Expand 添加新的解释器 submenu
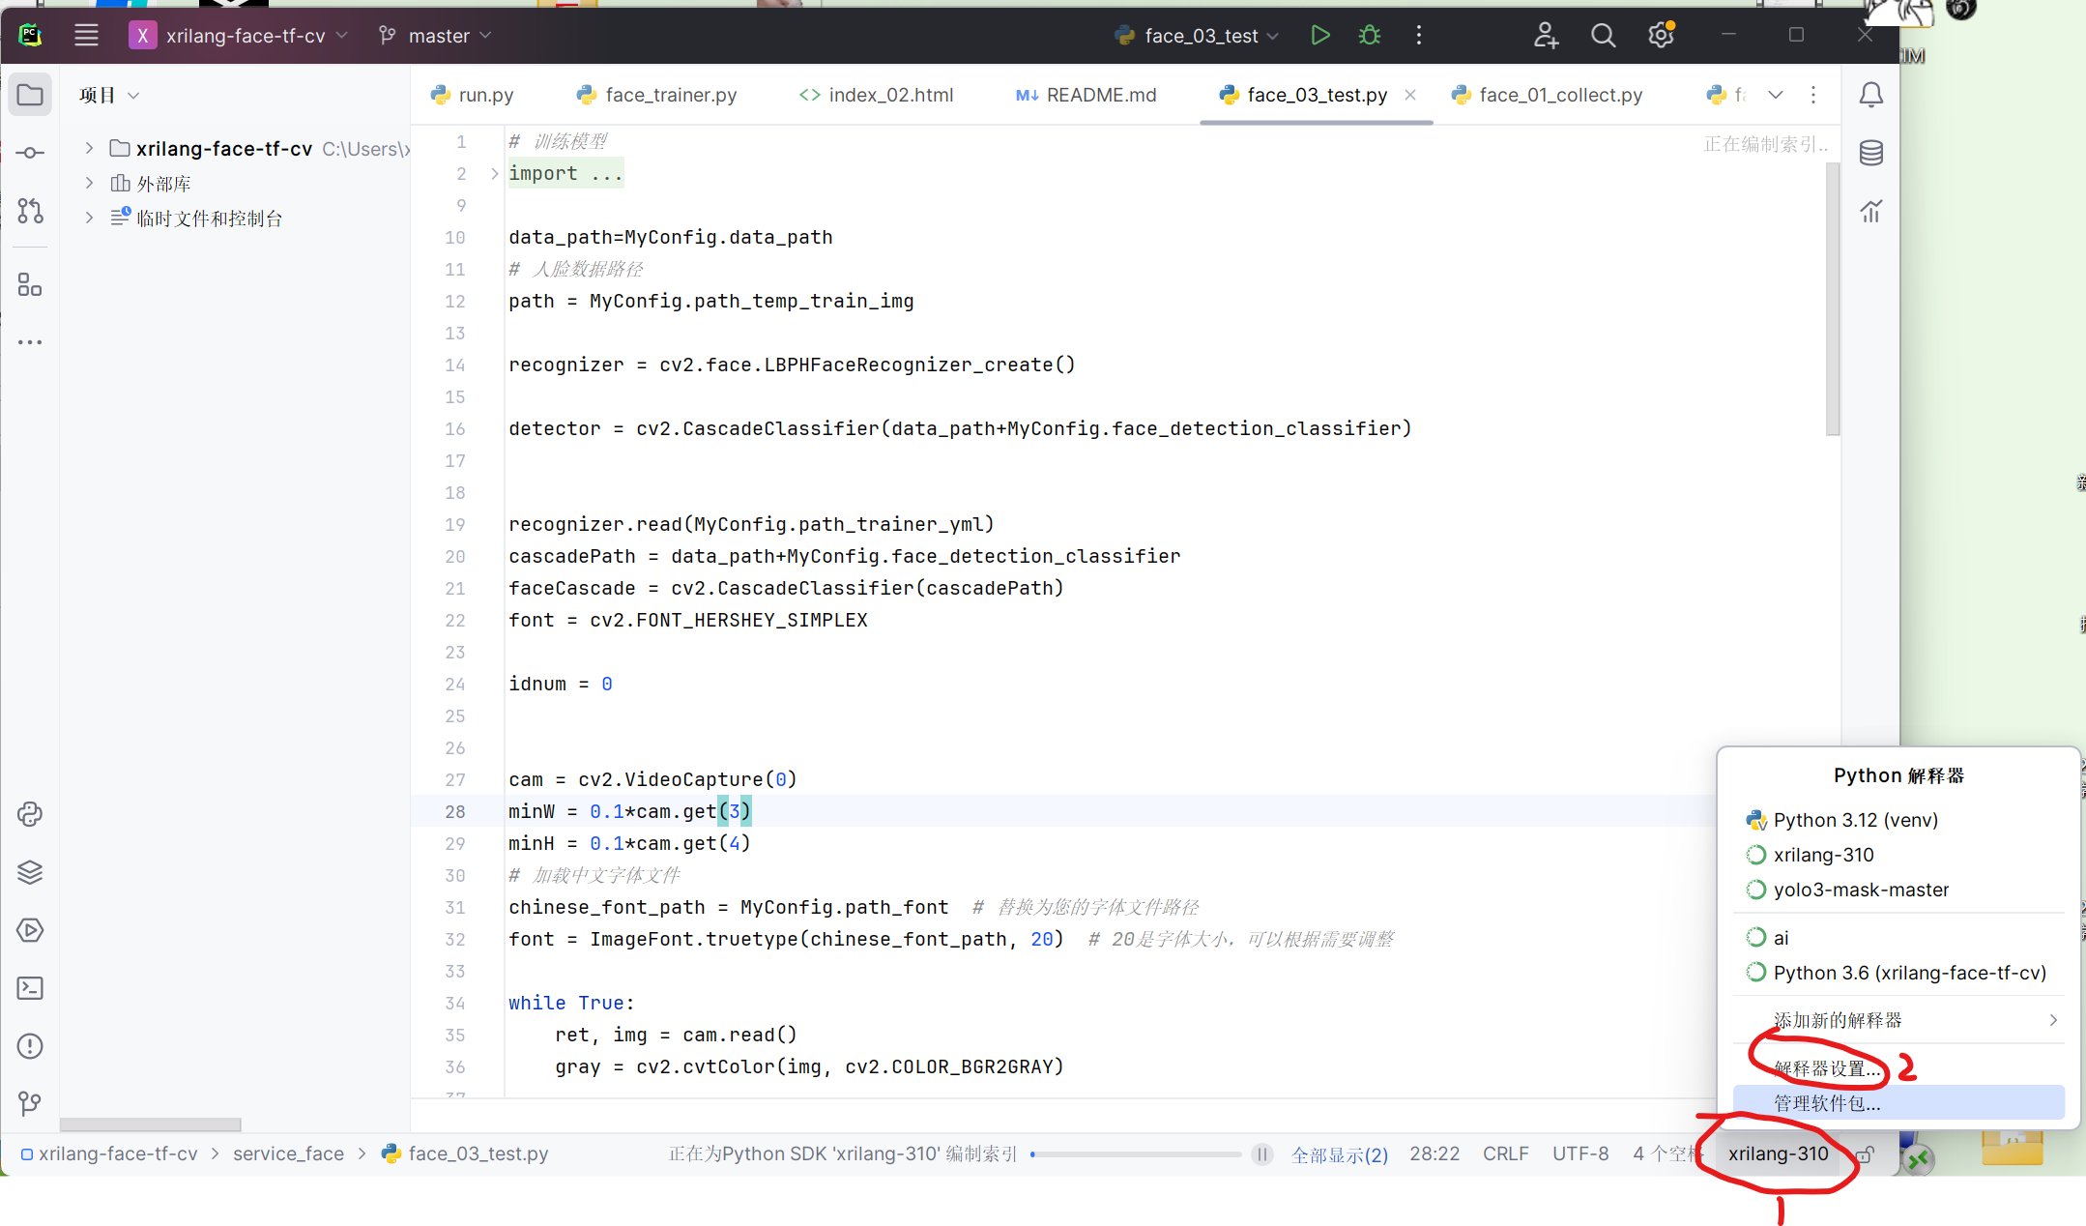 coord(1899,1020)
